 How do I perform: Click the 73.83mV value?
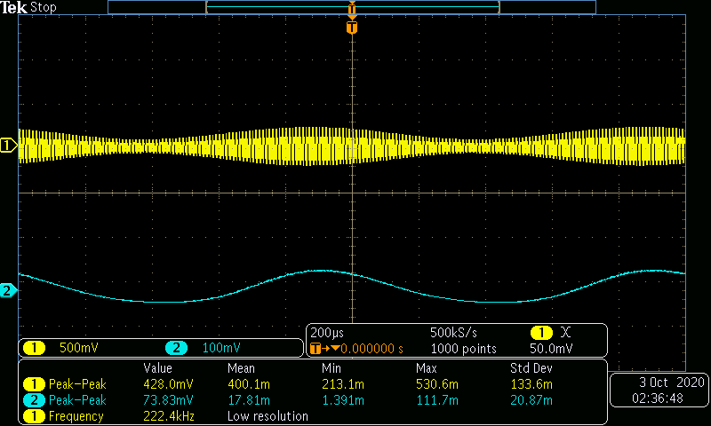(x=168, y=400)
